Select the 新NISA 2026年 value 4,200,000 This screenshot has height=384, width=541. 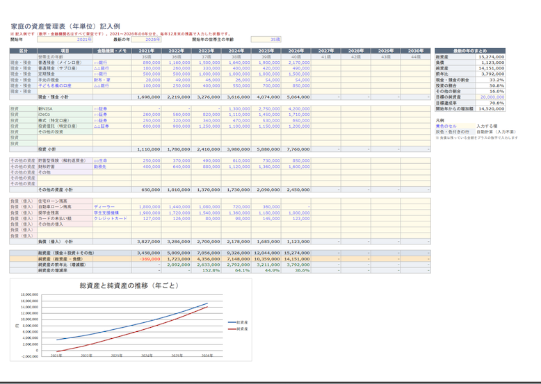296,109
